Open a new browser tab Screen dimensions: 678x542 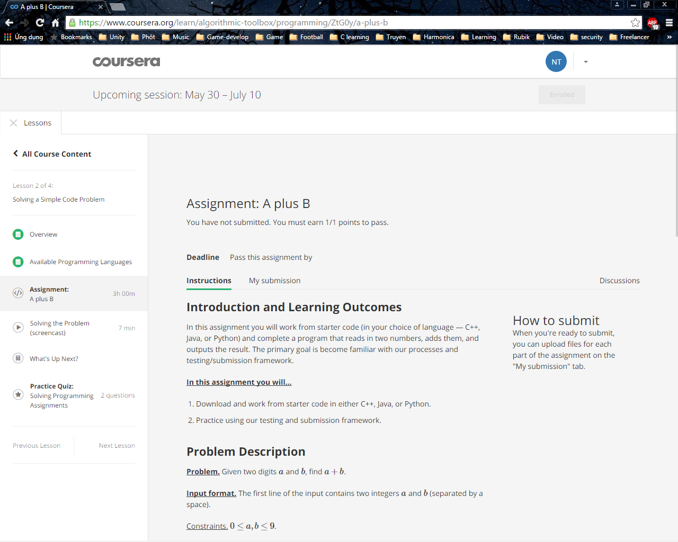(x=117, y=7)
